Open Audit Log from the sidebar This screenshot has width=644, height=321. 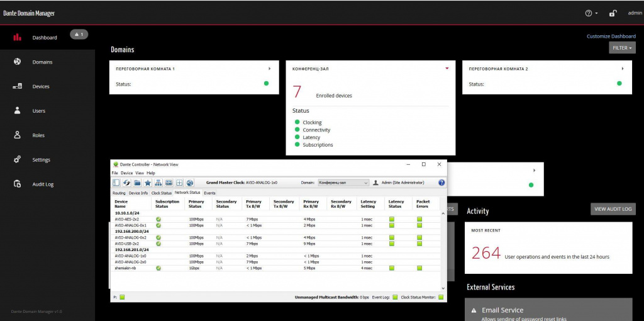[43, 184]
